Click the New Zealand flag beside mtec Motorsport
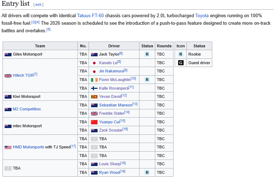Viewport: 275px width, 181px height. [8, 126]
